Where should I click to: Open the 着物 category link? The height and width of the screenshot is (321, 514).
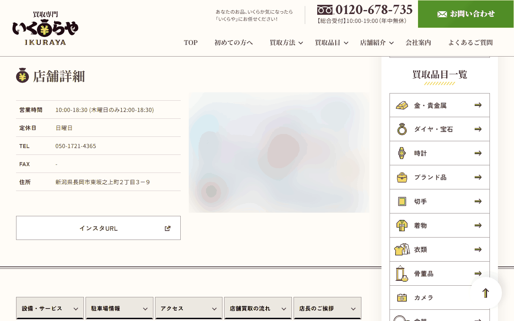[x=440, y=226]
